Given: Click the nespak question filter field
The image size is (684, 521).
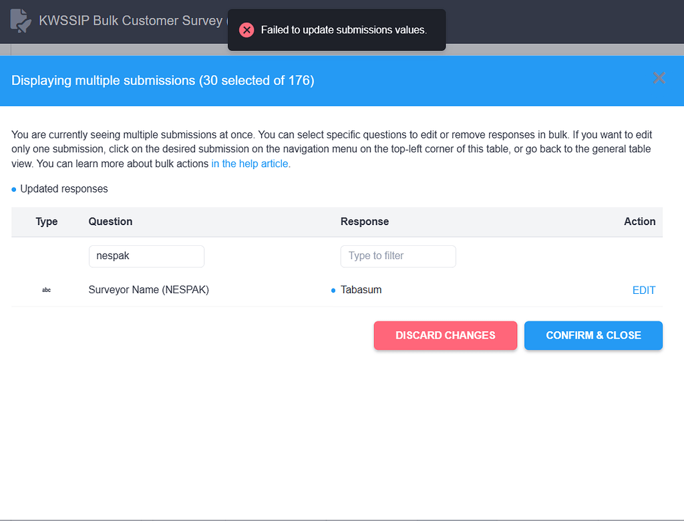Looking at the screenshot, I should point(146,256).
